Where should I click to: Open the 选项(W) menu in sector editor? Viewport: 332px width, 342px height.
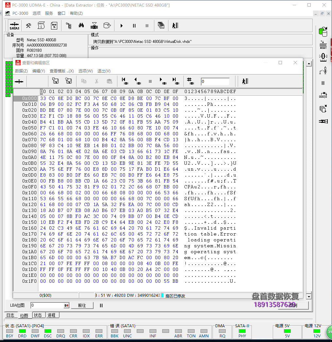click(x=85, y=71)
